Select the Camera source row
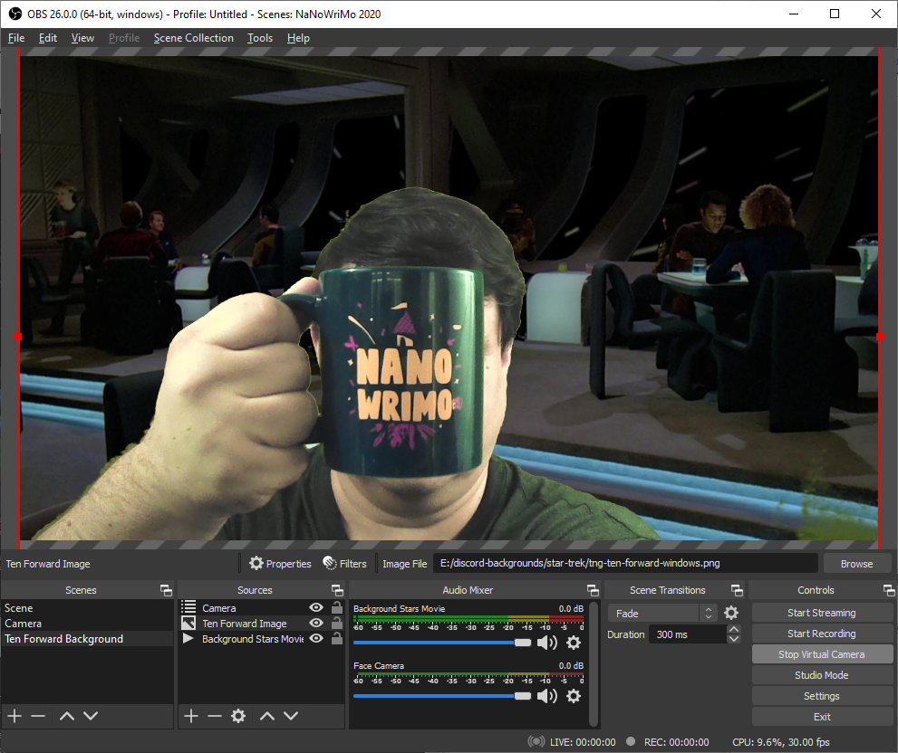Screen dimensions: 898x753 point(261,607)
